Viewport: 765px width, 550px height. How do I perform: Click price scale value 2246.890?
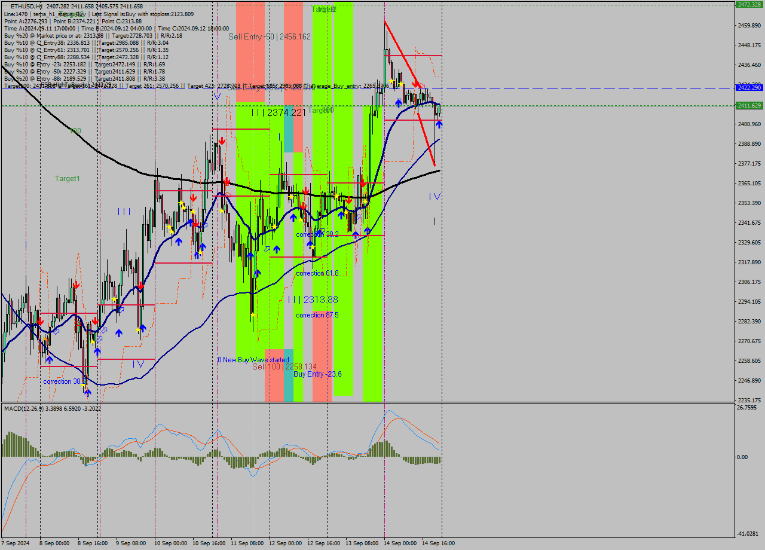(x=749, y=381)
